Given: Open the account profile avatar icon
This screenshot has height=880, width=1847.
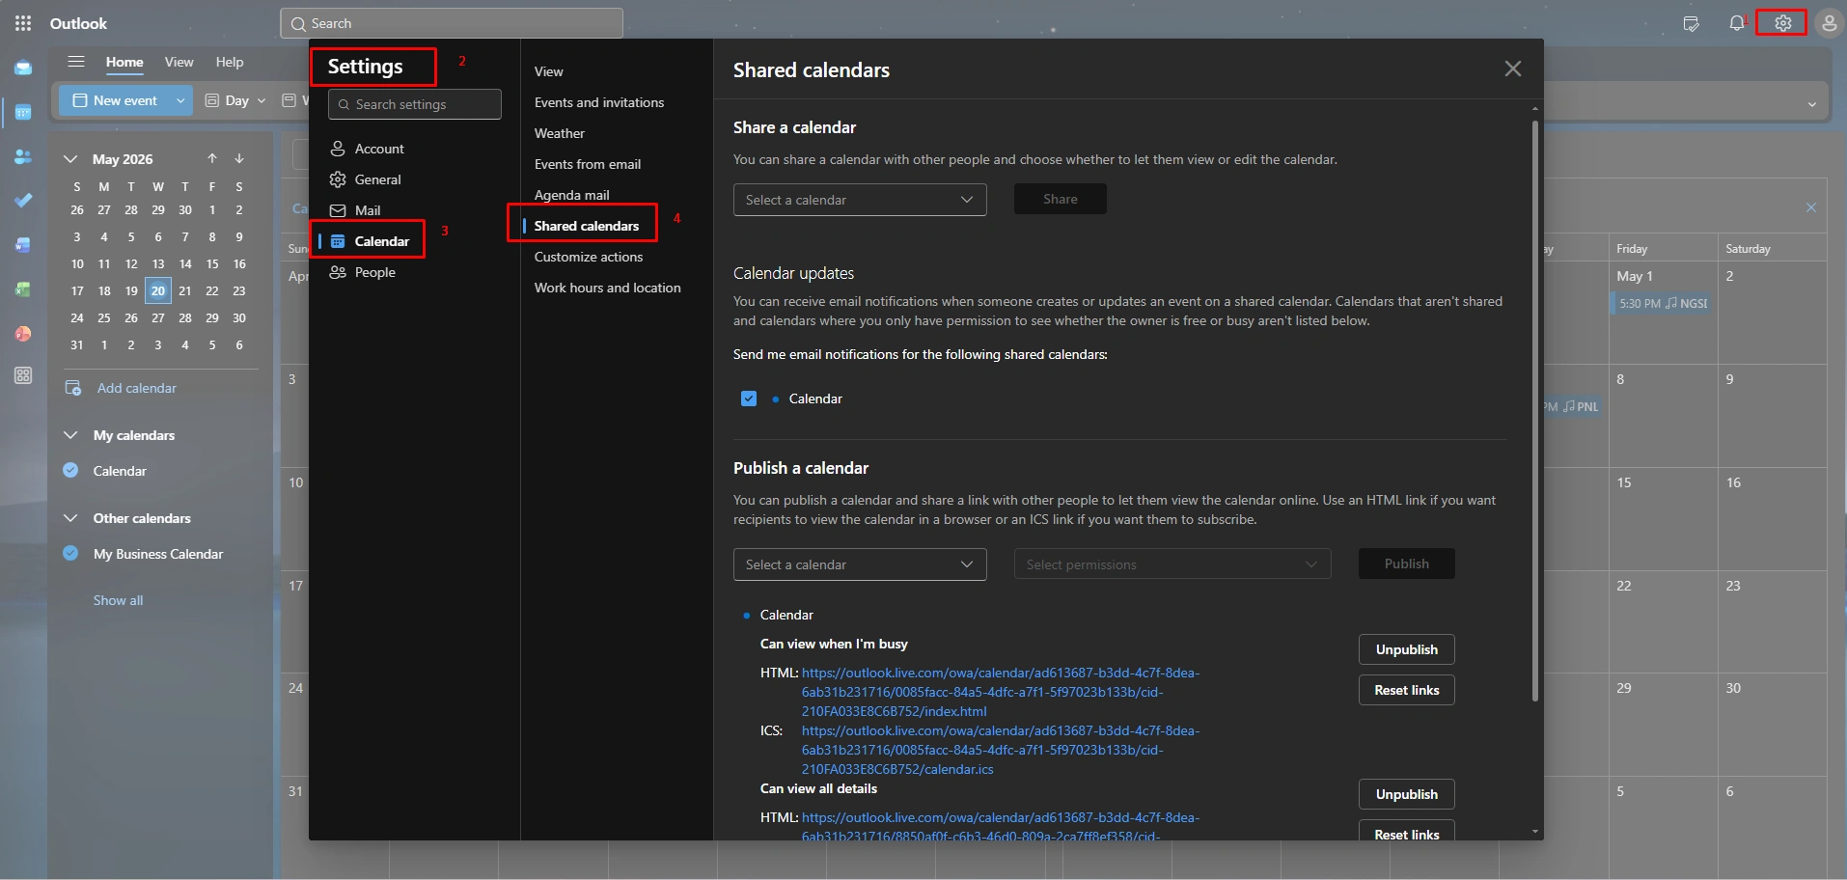Looking at the screenshot, I should pyautogui.click(x=1829, y=23).
